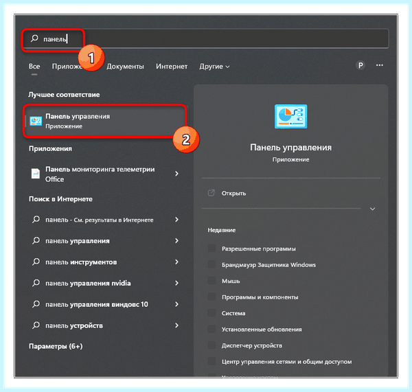
Task: Click 'Открыть' to open Control Panel
Action: 233,194
